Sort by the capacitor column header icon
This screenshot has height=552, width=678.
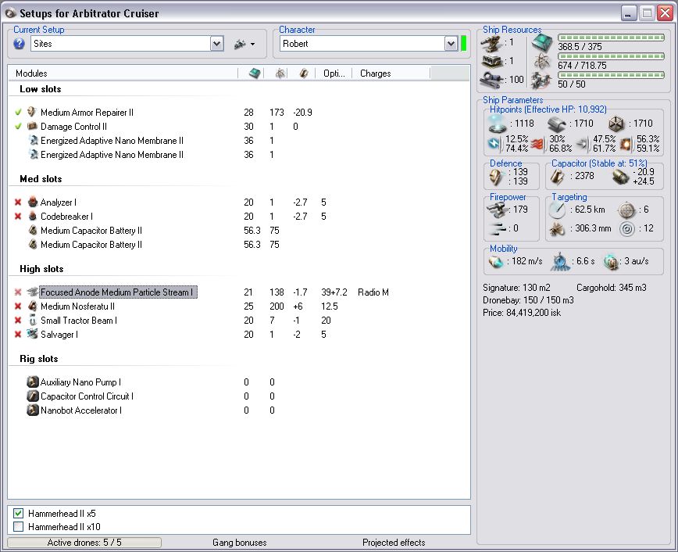tap(304, 73)
